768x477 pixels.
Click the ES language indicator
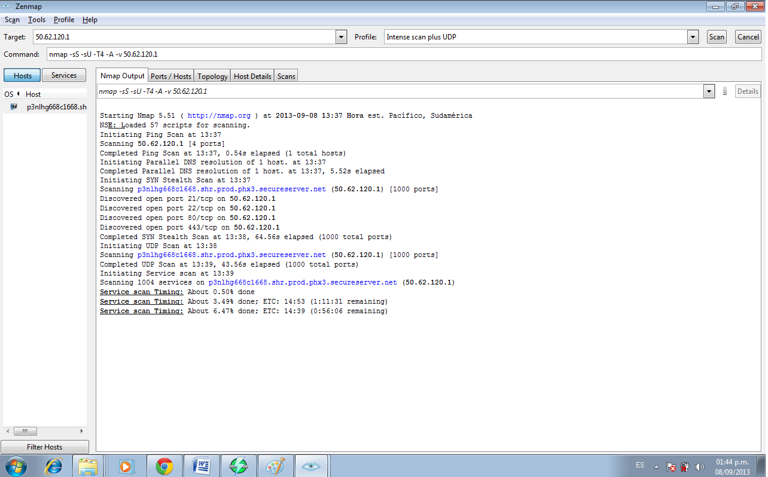[640, 465]
